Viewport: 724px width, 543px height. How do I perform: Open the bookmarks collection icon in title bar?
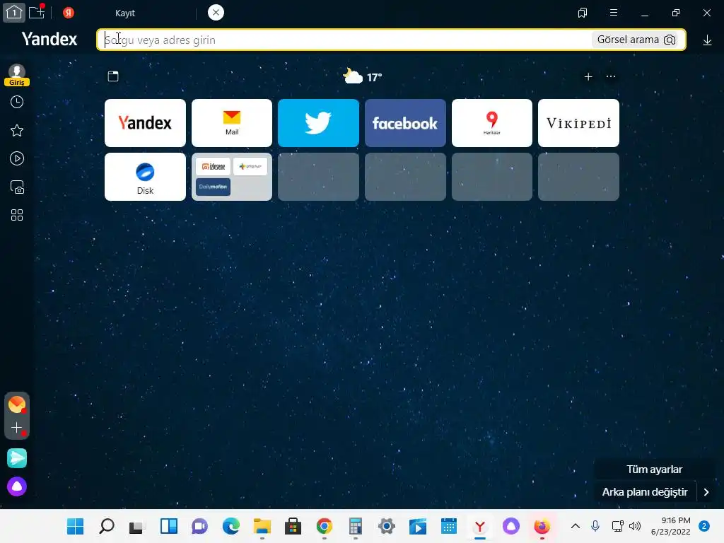pos(583,13)
